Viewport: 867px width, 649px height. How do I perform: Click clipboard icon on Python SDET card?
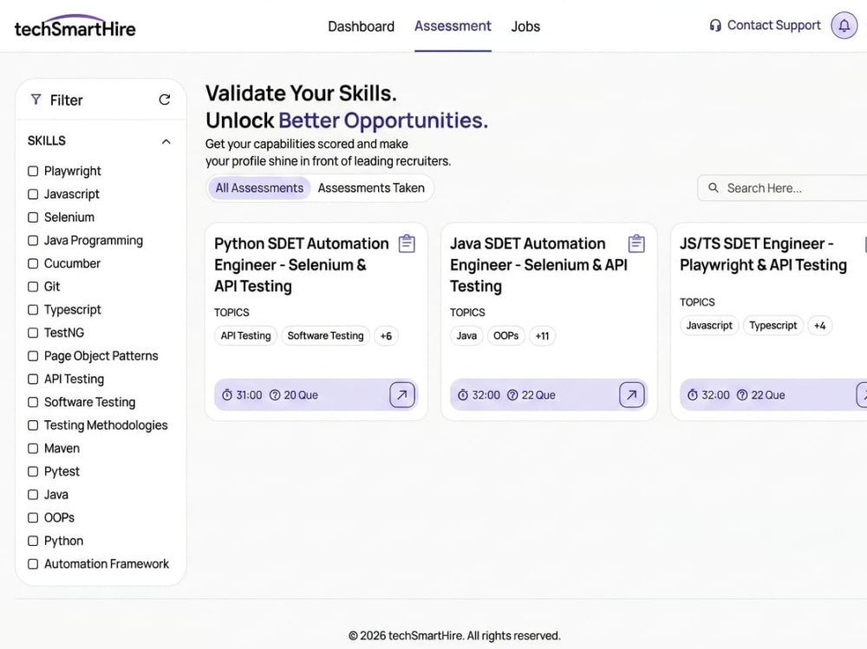tap(407, 243)
